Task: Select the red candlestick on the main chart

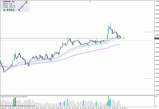Action: [x=16, y=56]
